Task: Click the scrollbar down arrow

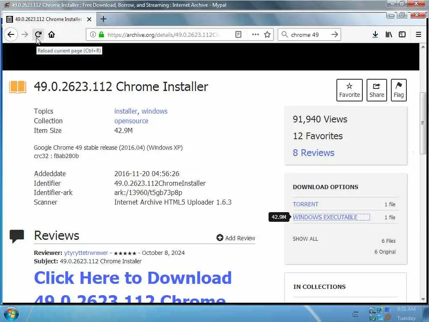Action: point(423,299)
